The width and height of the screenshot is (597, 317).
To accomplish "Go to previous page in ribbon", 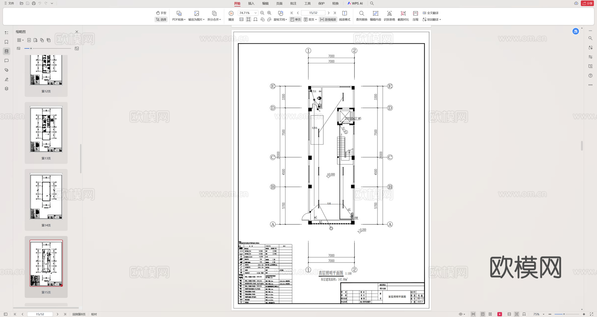I will (x=298, y=13).
